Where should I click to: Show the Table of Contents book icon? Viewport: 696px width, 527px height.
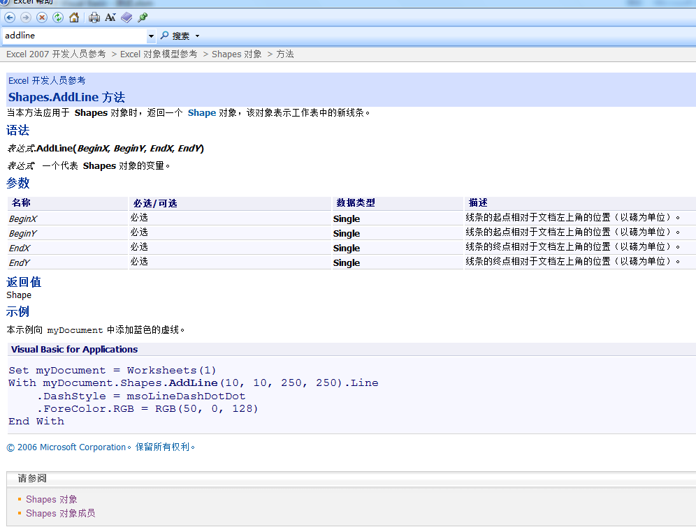126,17
